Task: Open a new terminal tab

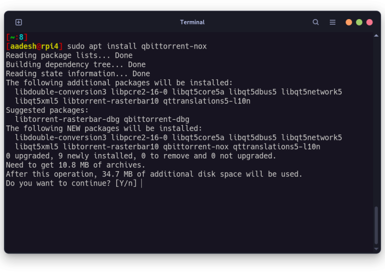Action: pos(19,23)
